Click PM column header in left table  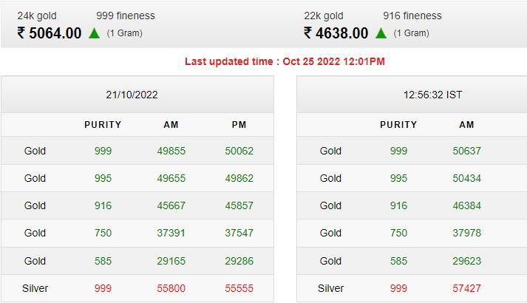point(239,125)
